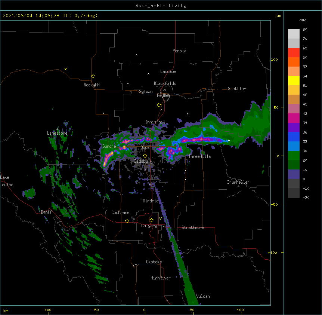Click the km unit label at bottom left
Screen dimensions: 322x315
6,311
